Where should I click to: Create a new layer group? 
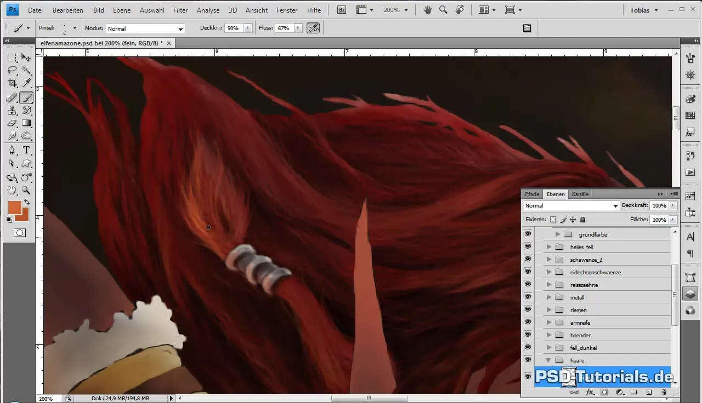[633, 392]
